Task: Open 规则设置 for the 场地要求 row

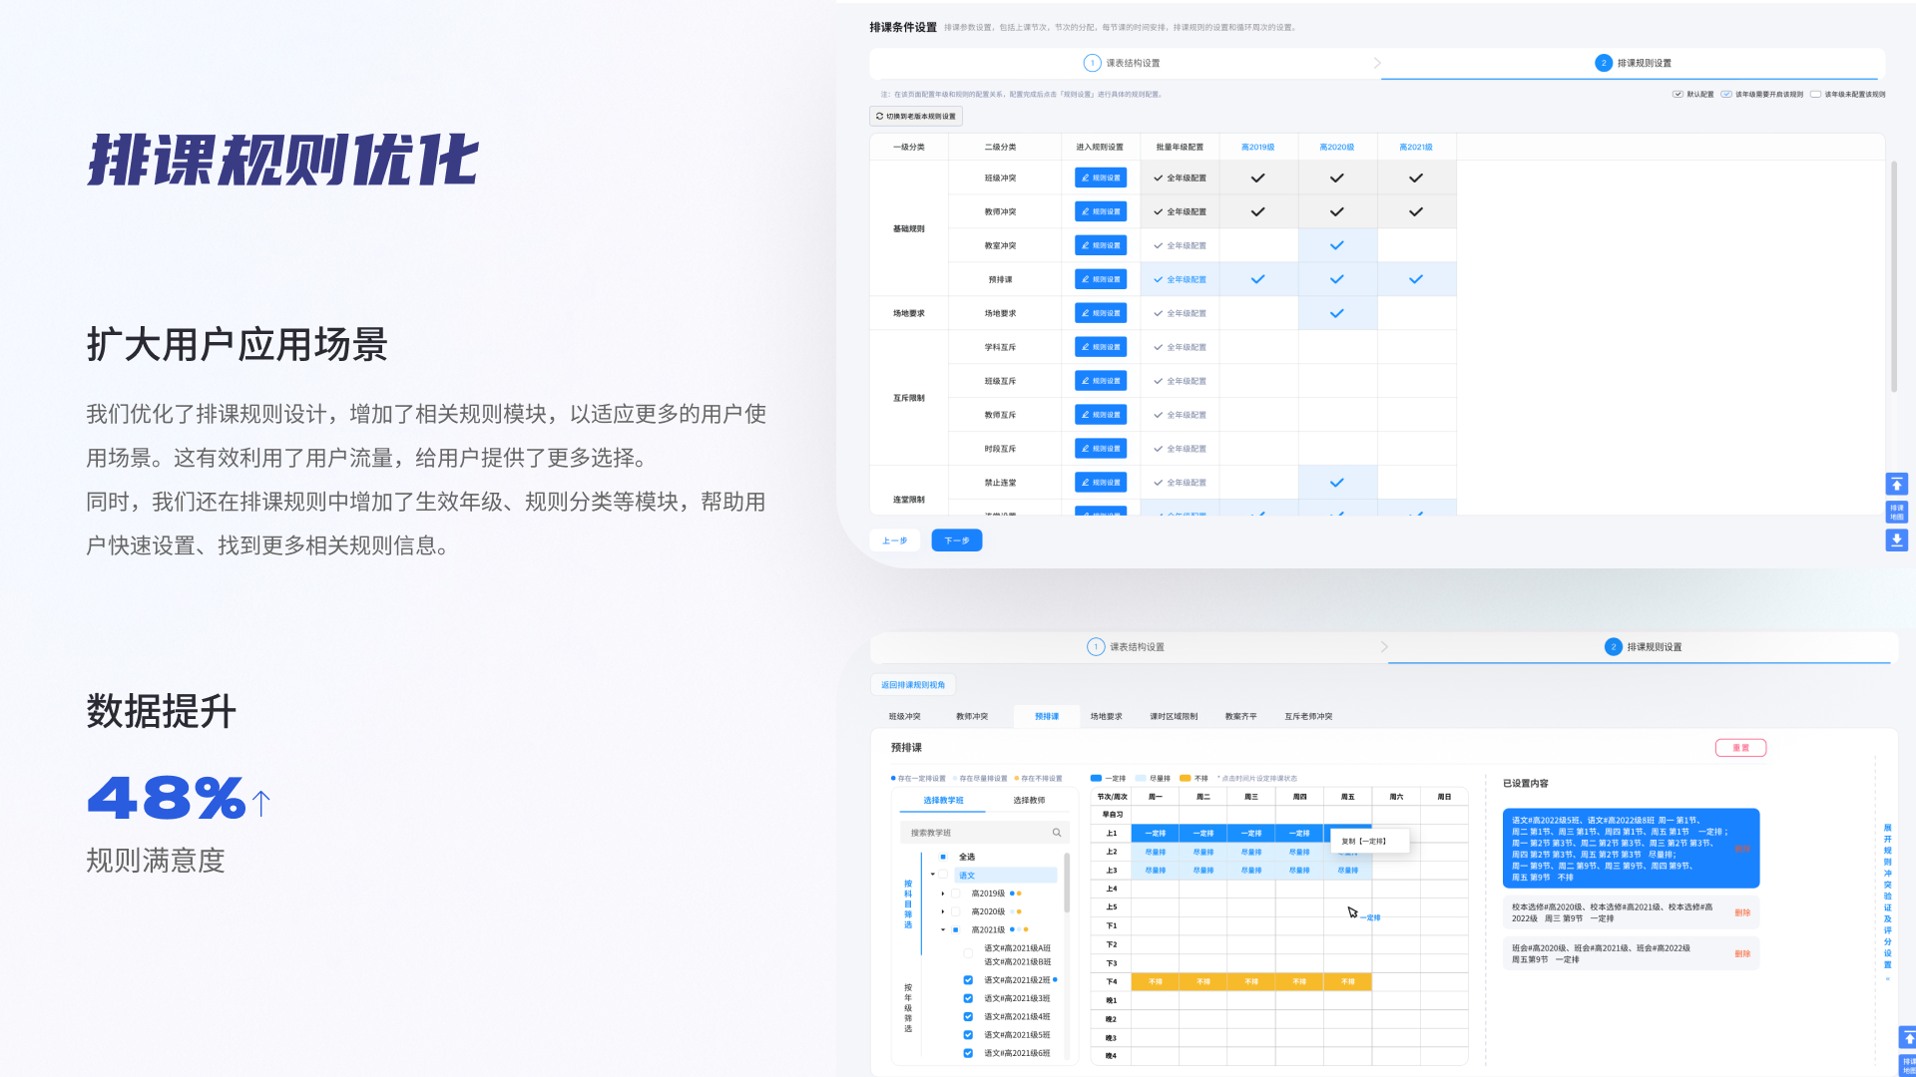Action: [x=1100, y=313]
